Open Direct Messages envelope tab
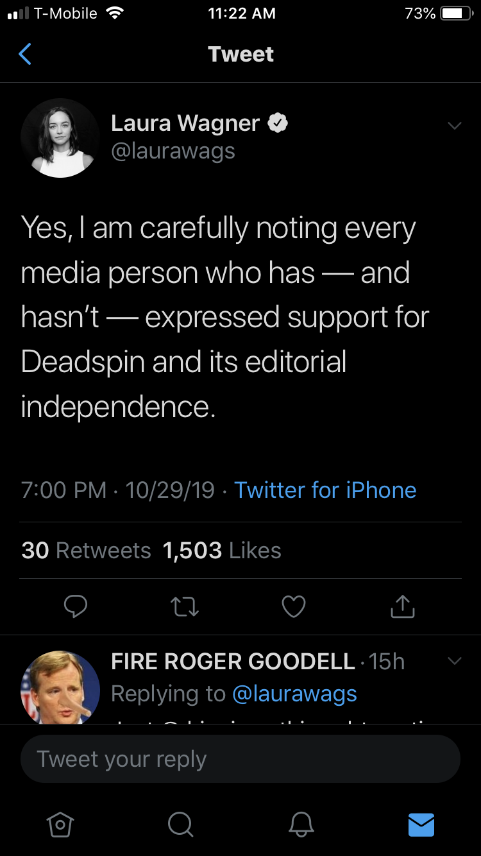Viewport: 481px width, 856px height. [421, 825]
